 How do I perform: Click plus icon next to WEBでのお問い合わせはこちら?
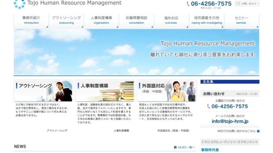[x=258, y=131]
